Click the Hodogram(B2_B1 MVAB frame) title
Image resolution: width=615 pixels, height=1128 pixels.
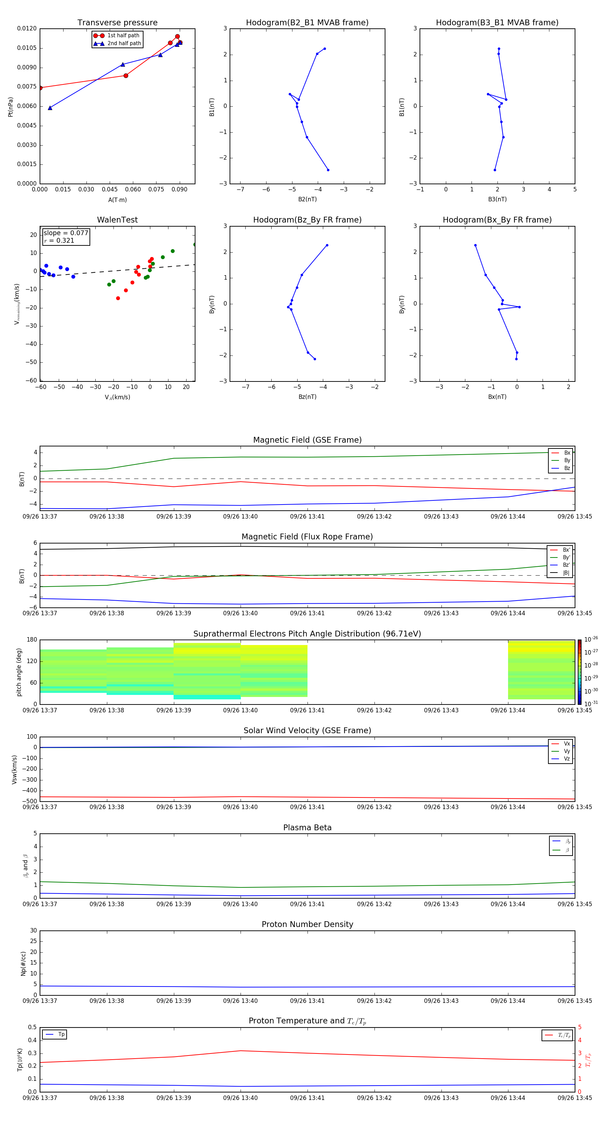point(307,23)
